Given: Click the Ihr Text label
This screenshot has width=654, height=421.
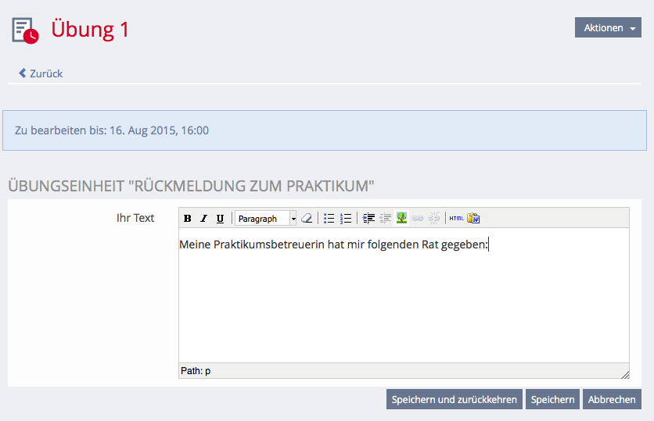Looking at the screenshot, I should pyautogui.click(x=135, y=218).
